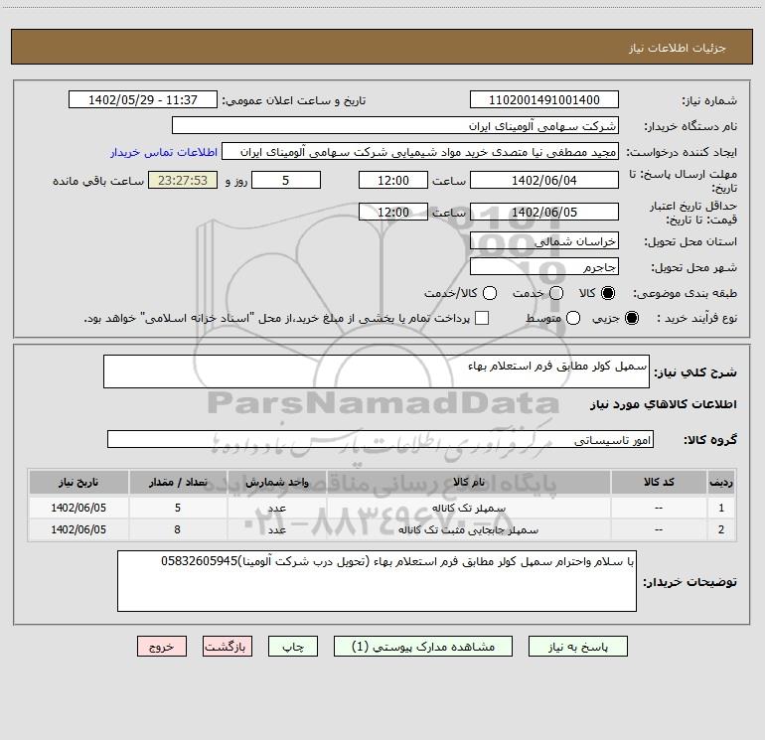The height and width of the screenshot is (740, 765).
Task: Tick the اسناد خزانه اسلامی payment checkbox
Action: pos(482,318)
